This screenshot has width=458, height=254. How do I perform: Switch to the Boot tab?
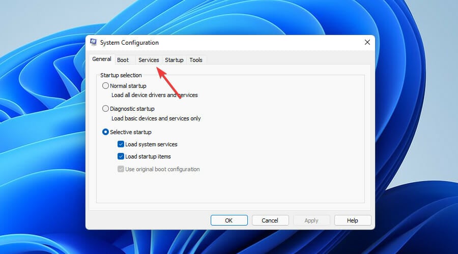[123, 60]
